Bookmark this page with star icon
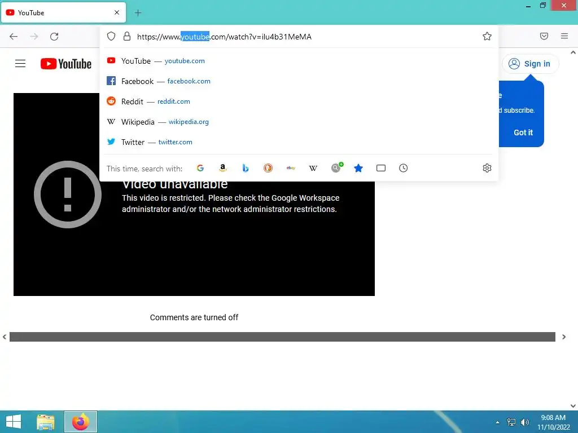Screen dimensions: 578x433 [487, 36]
